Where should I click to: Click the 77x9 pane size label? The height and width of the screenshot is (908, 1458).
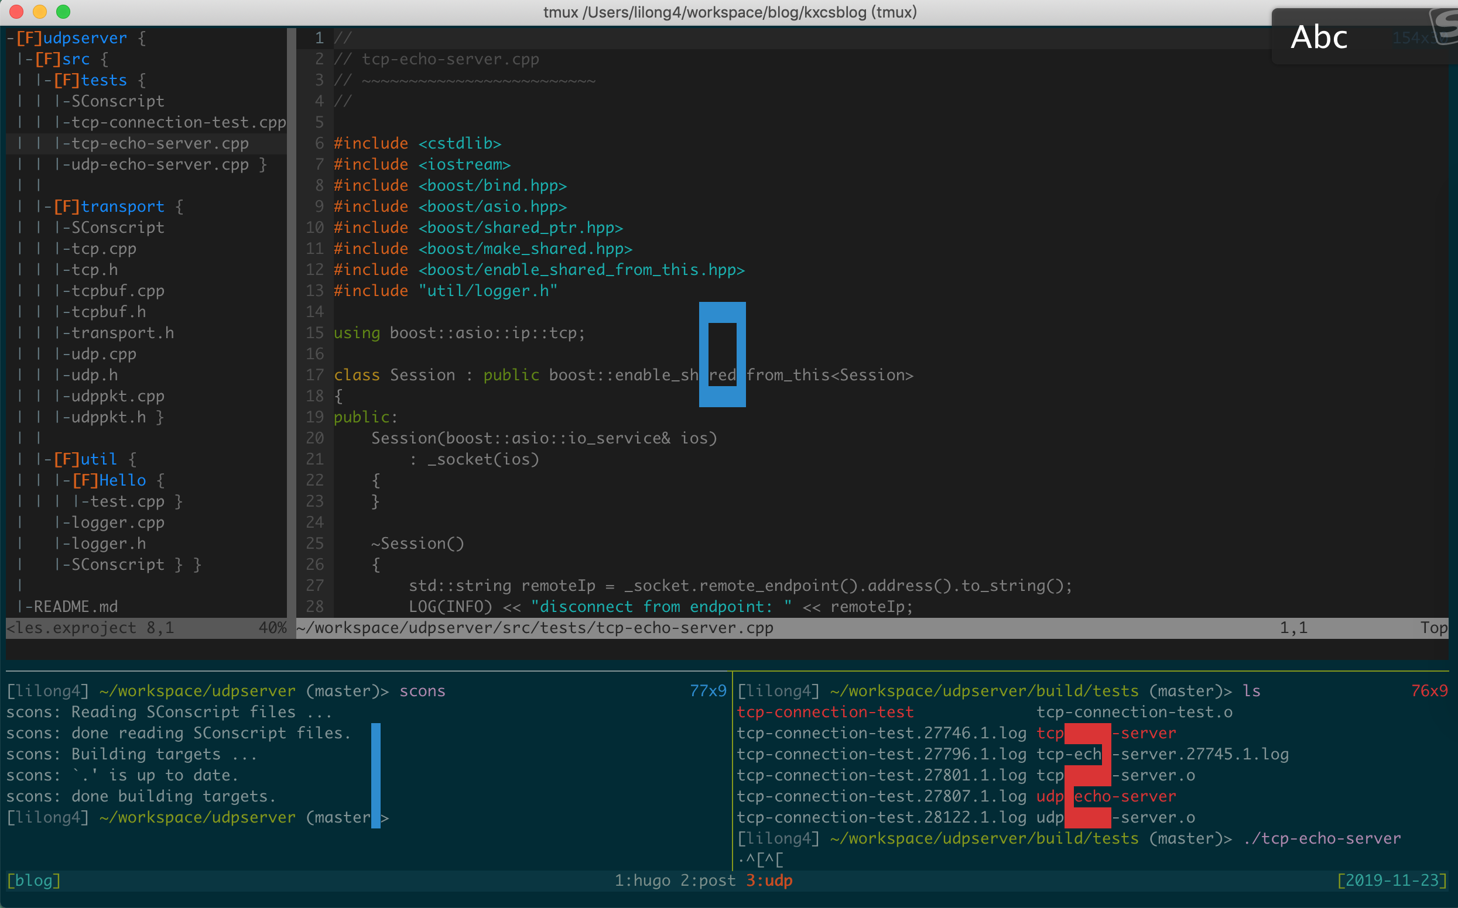coord(707,691)
